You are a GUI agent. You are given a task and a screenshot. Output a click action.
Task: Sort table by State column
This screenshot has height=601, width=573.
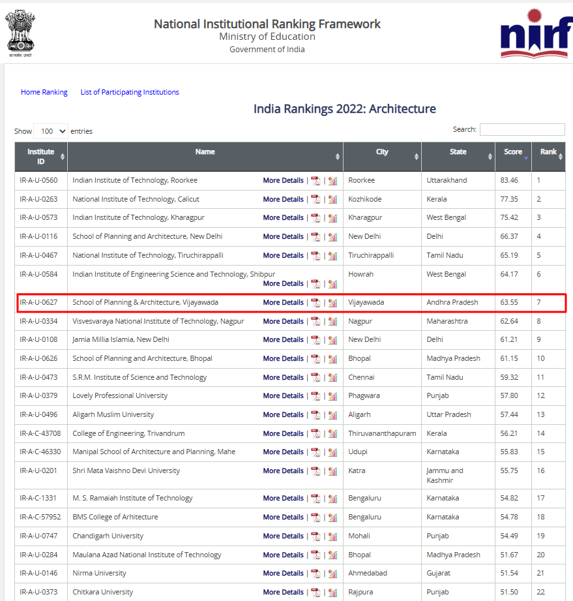click(x=458, y=157)
